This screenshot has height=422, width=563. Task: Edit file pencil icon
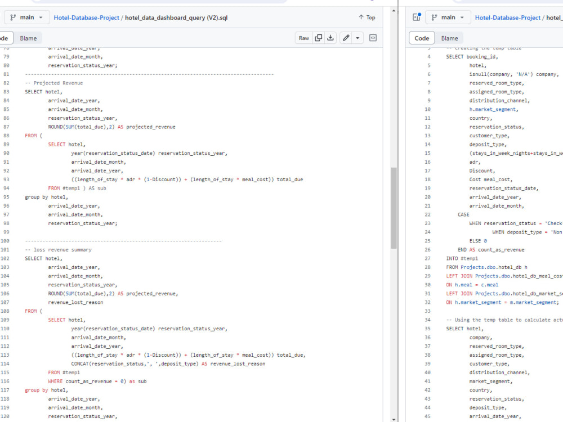[x=346, y=38]
